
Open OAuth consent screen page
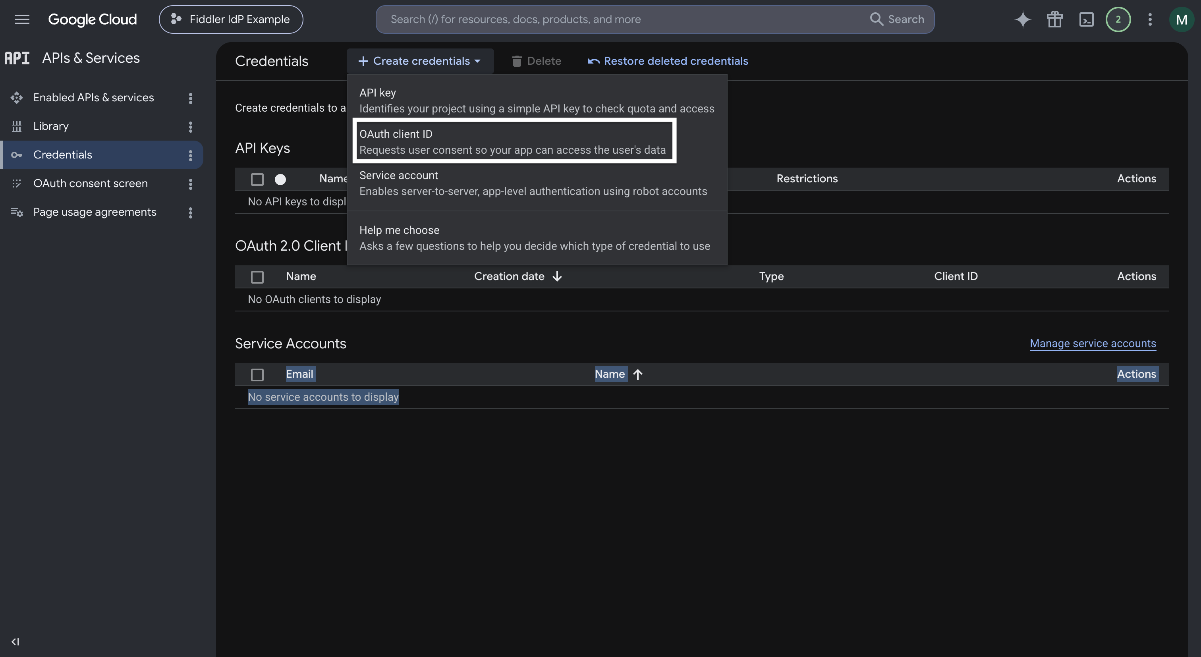[x=91, y=183]
